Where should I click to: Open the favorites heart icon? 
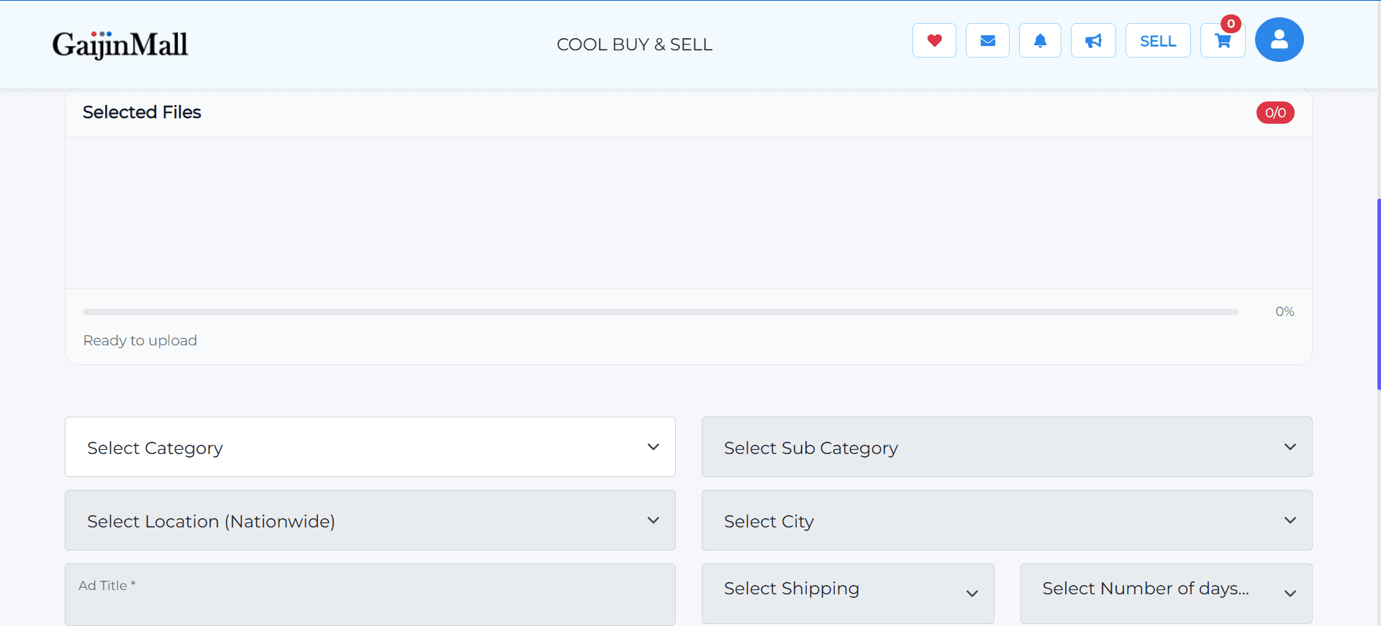[x=933, y=40]
